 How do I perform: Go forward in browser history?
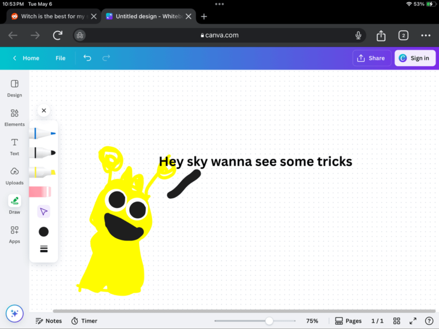pos(35,35)
